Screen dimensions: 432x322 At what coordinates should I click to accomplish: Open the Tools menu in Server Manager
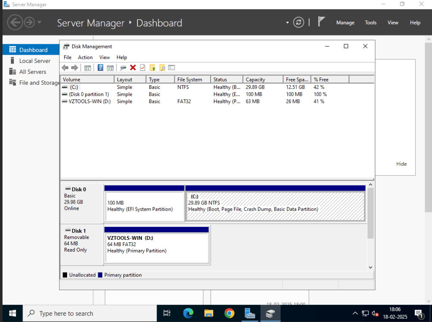click(x=370, y=23)
